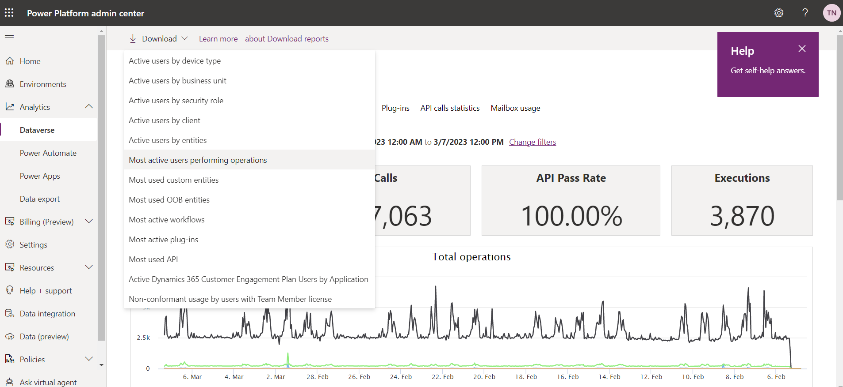Open the Change filters link
Image resolution: width=843 pixels, height=387 pixels.
pos(533,142)
